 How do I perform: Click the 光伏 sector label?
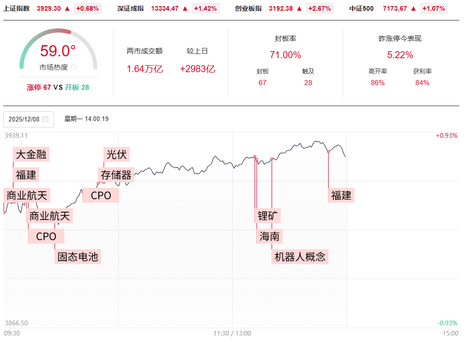[116, 154]
